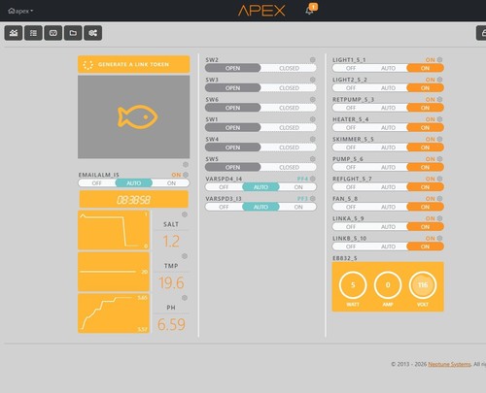The height and width of the screenshot is (393, 486).
Task: Click the gear icon next to SW3
Action: pos(313,80)
